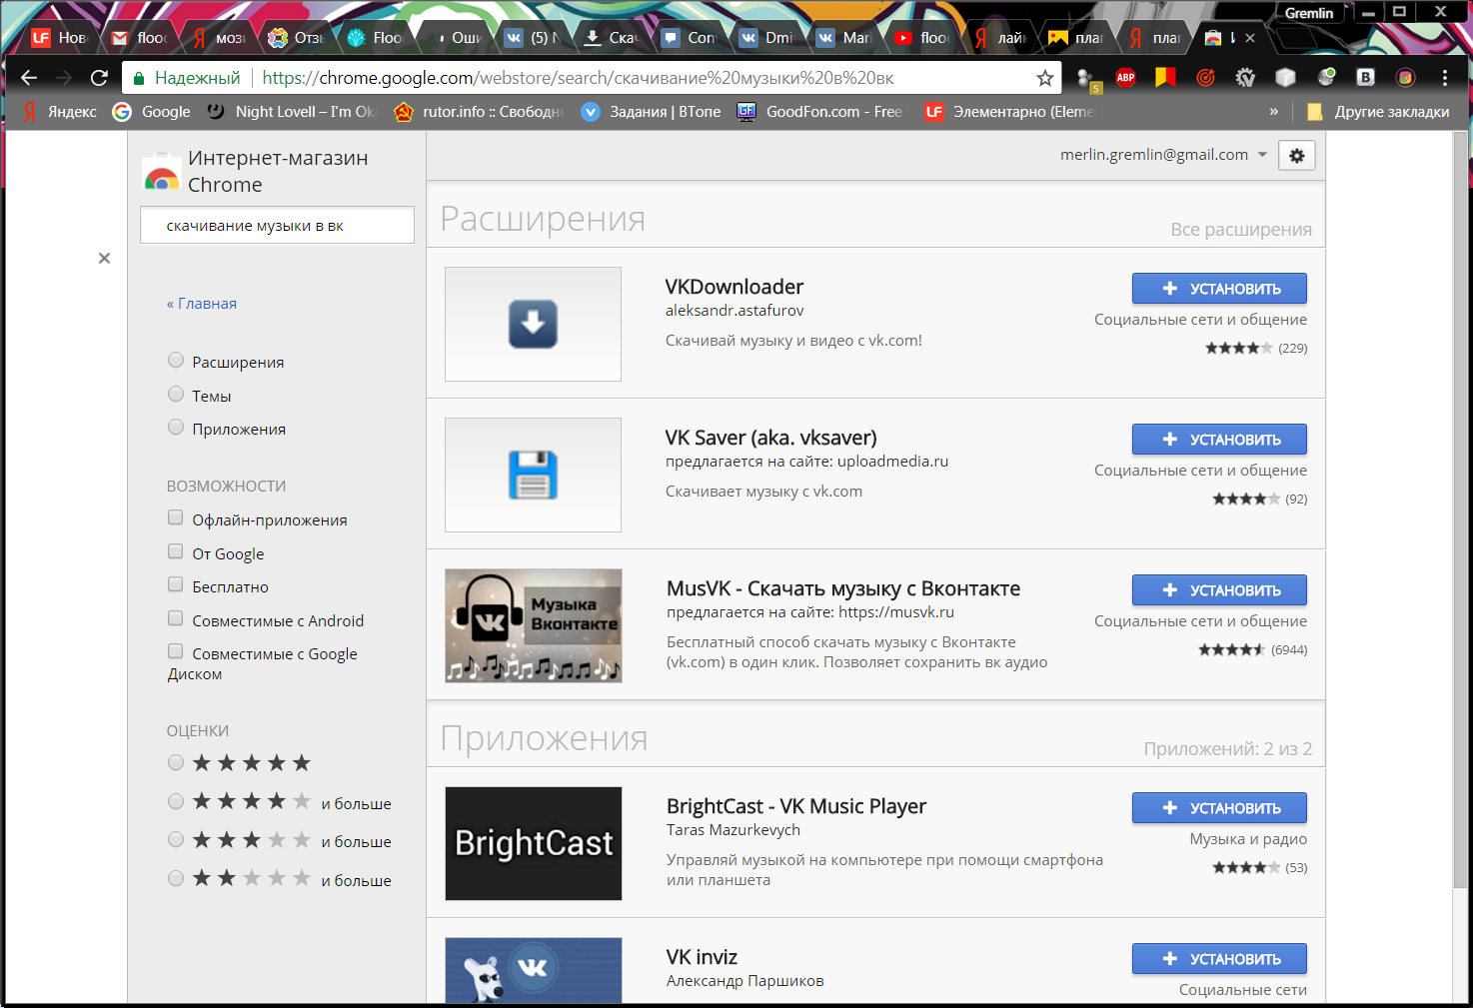Enable Совместимые с Android checkbox

pos(175,618)
